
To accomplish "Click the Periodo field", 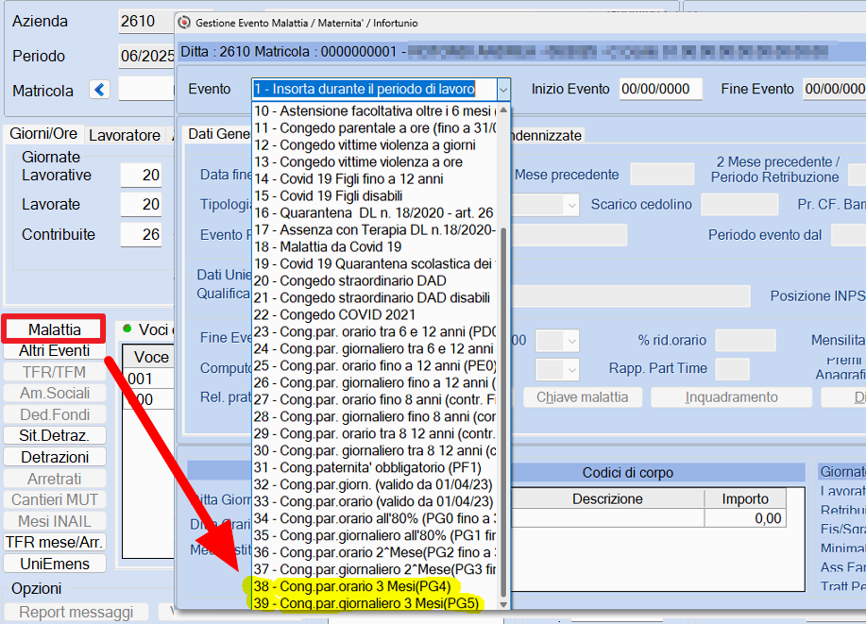I will coord(147,57).
